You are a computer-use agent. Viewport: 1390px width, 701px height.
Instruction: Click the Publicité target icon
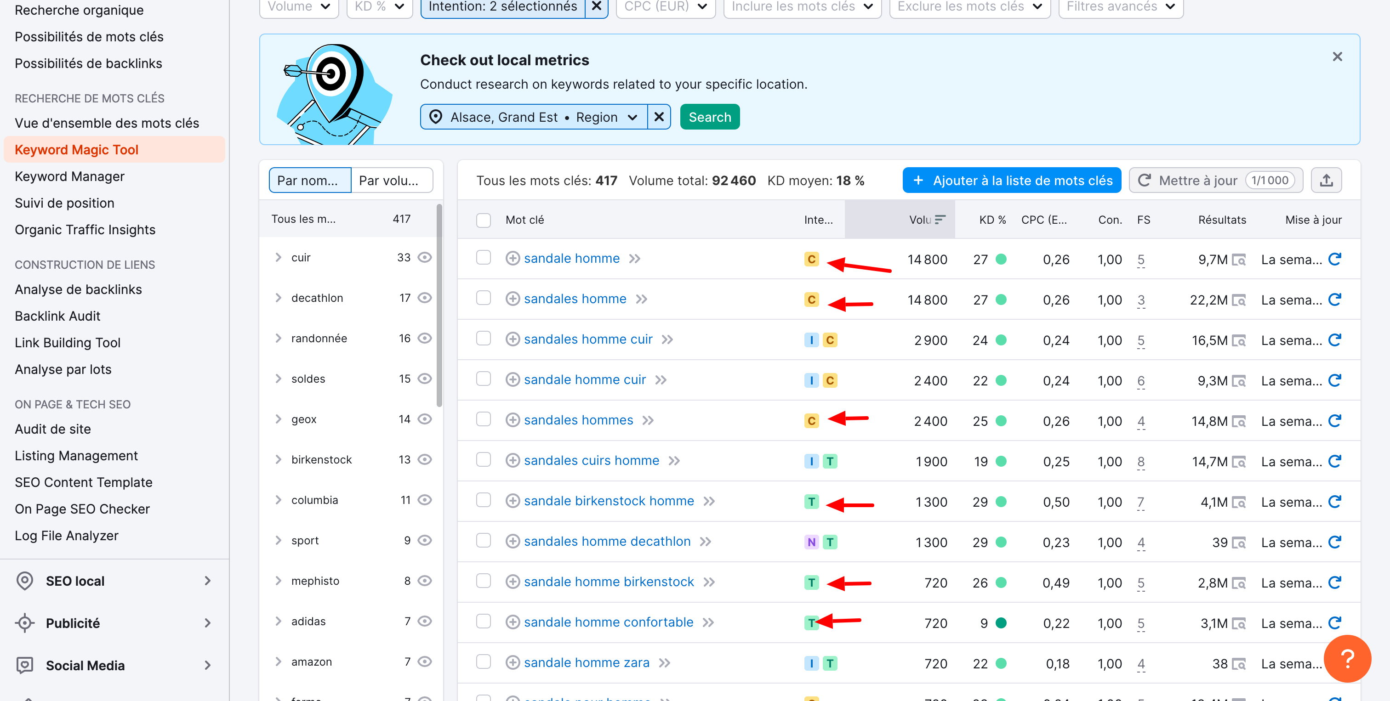click(25, 623)
